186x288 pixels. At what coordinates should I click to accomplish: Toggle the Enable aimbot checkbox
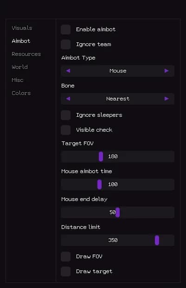pos(66,29)
